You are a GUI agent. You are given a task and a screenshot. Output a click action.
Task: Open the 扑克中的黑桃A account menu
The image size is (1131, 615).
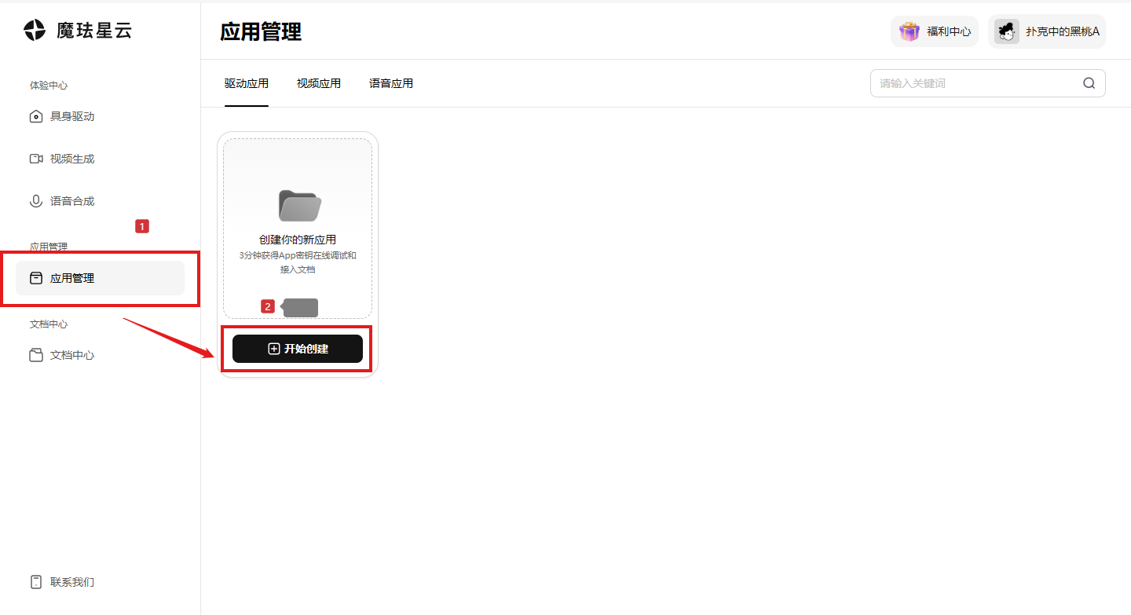tap(1047, 31)
